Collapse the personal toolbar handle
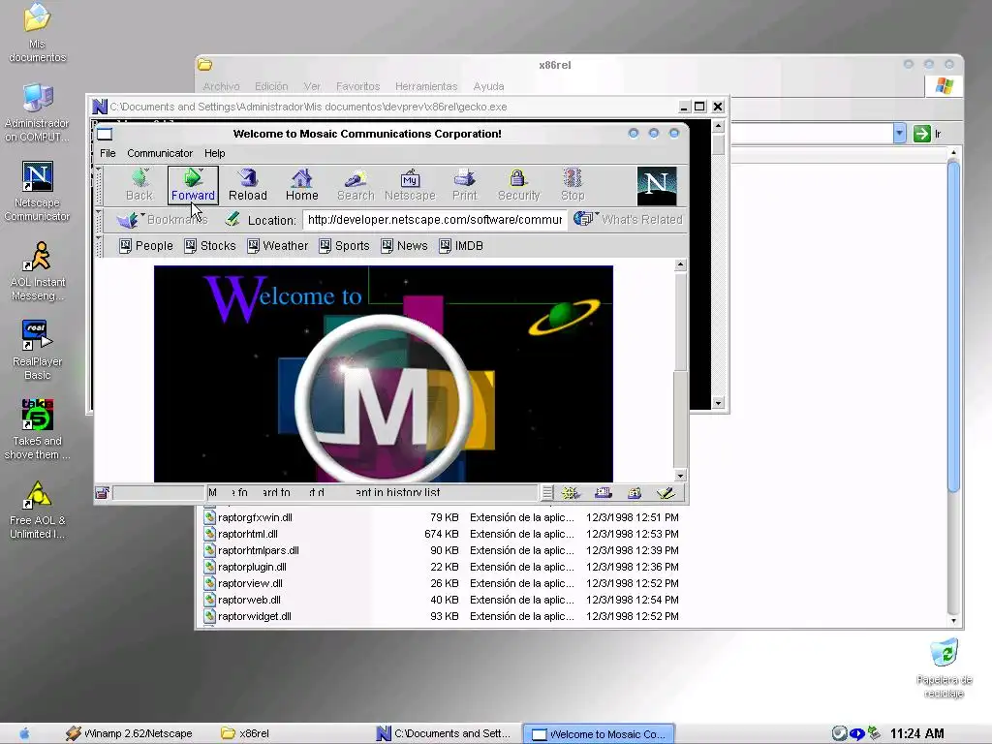 [99, 245]
